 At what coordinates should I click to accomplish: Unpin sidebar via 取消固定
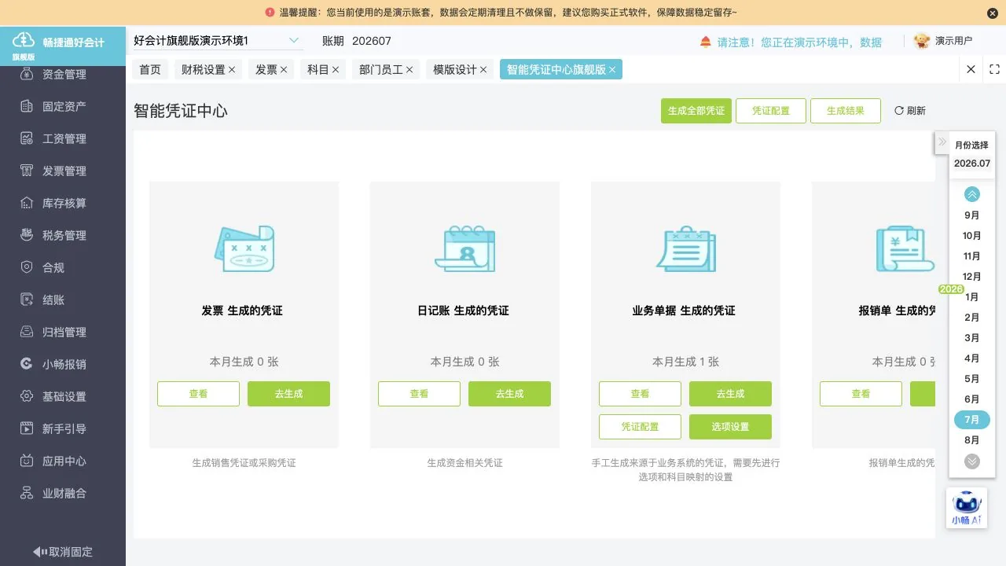pos(63,552)
